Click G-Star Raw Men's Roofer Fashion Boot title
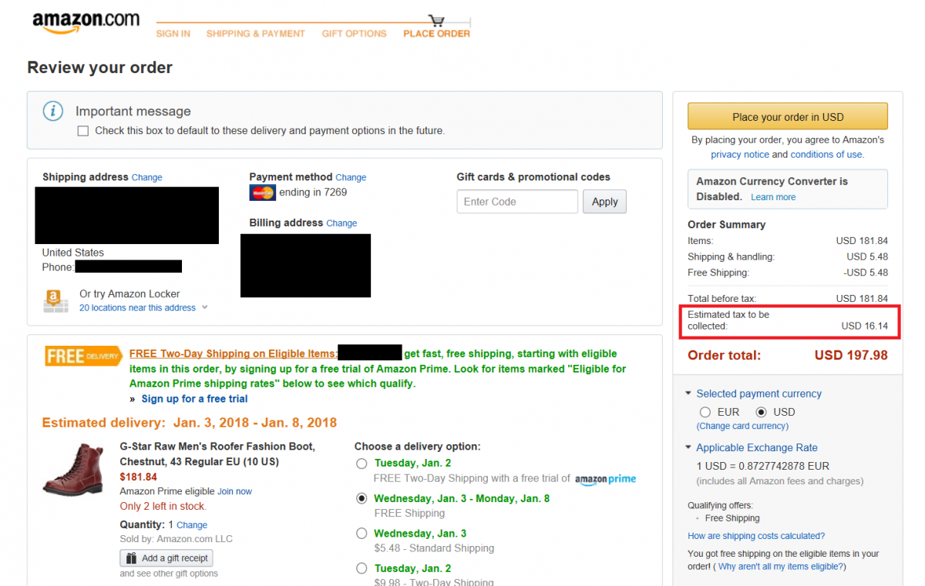 pos(217,454)
